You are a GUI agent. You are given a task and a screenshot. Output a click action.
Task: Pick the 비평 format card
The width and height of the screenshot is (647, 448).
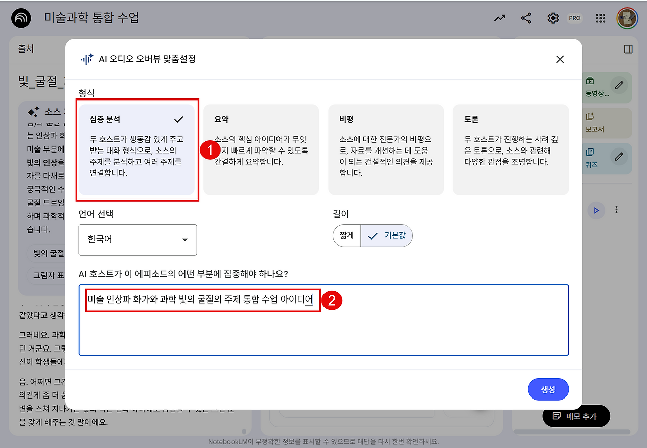pos(386,150)
